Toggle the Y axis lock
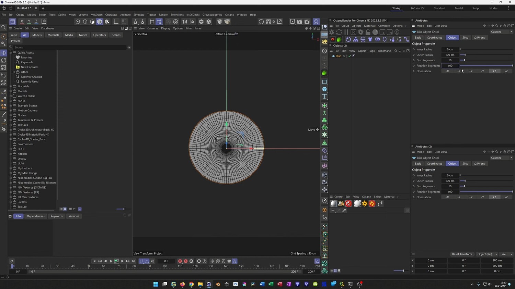515x289 pixels. tap(29, 22)
